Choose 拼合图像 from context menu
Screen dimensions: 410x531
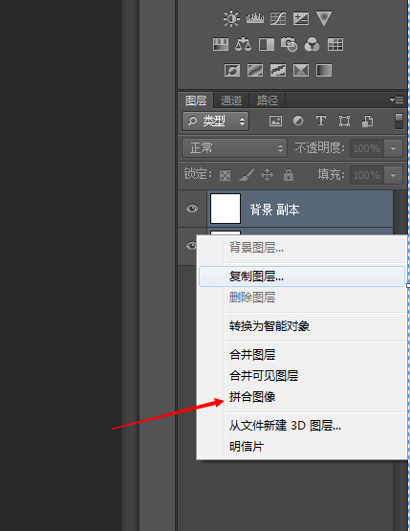coord(252,397)
